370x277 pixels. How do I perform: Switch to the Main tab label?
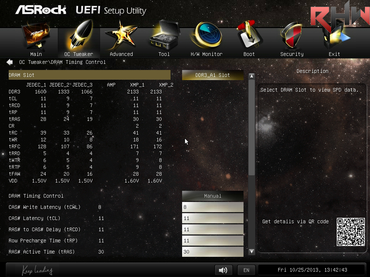click(x=36, y=54)
